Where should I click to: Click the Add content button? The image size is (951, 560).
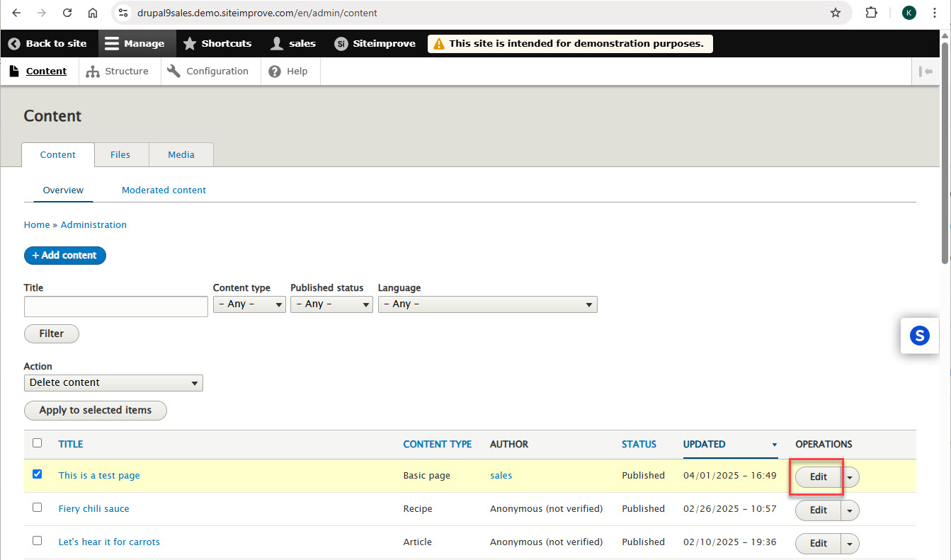[x=64, y=256]
